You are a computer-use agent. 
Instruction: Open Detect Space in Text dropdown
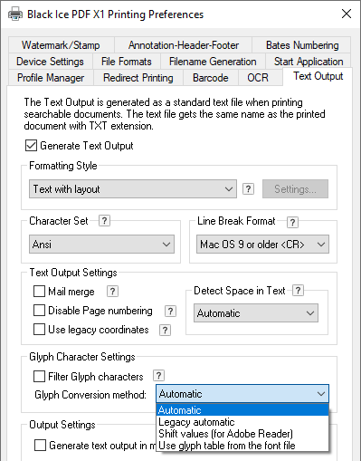click(x=256, y=313)
